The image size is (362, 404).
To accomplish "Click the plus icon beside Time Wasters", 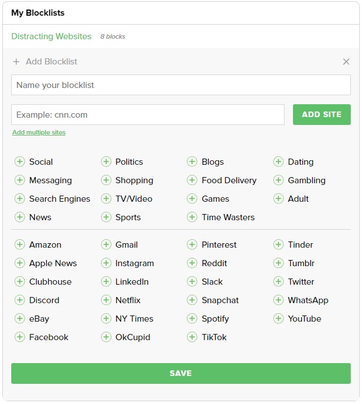I will pyautogui.click(x=192, y=217).
